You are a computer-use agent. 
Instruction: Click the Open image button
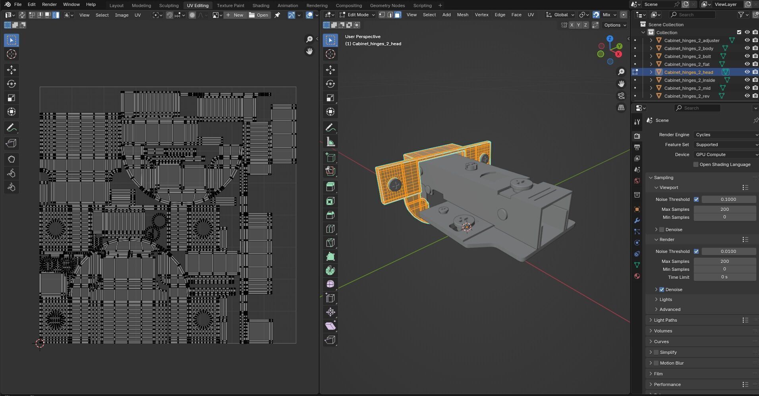(x=259, y=15)
